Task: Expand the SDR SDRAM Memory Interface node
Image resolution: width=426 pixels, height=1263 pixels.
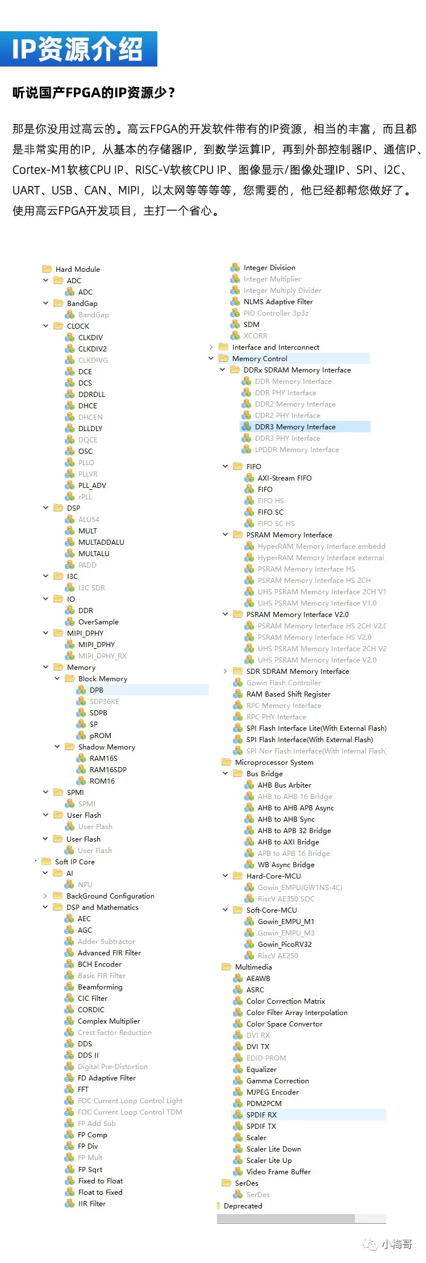Action: (225, 671)
